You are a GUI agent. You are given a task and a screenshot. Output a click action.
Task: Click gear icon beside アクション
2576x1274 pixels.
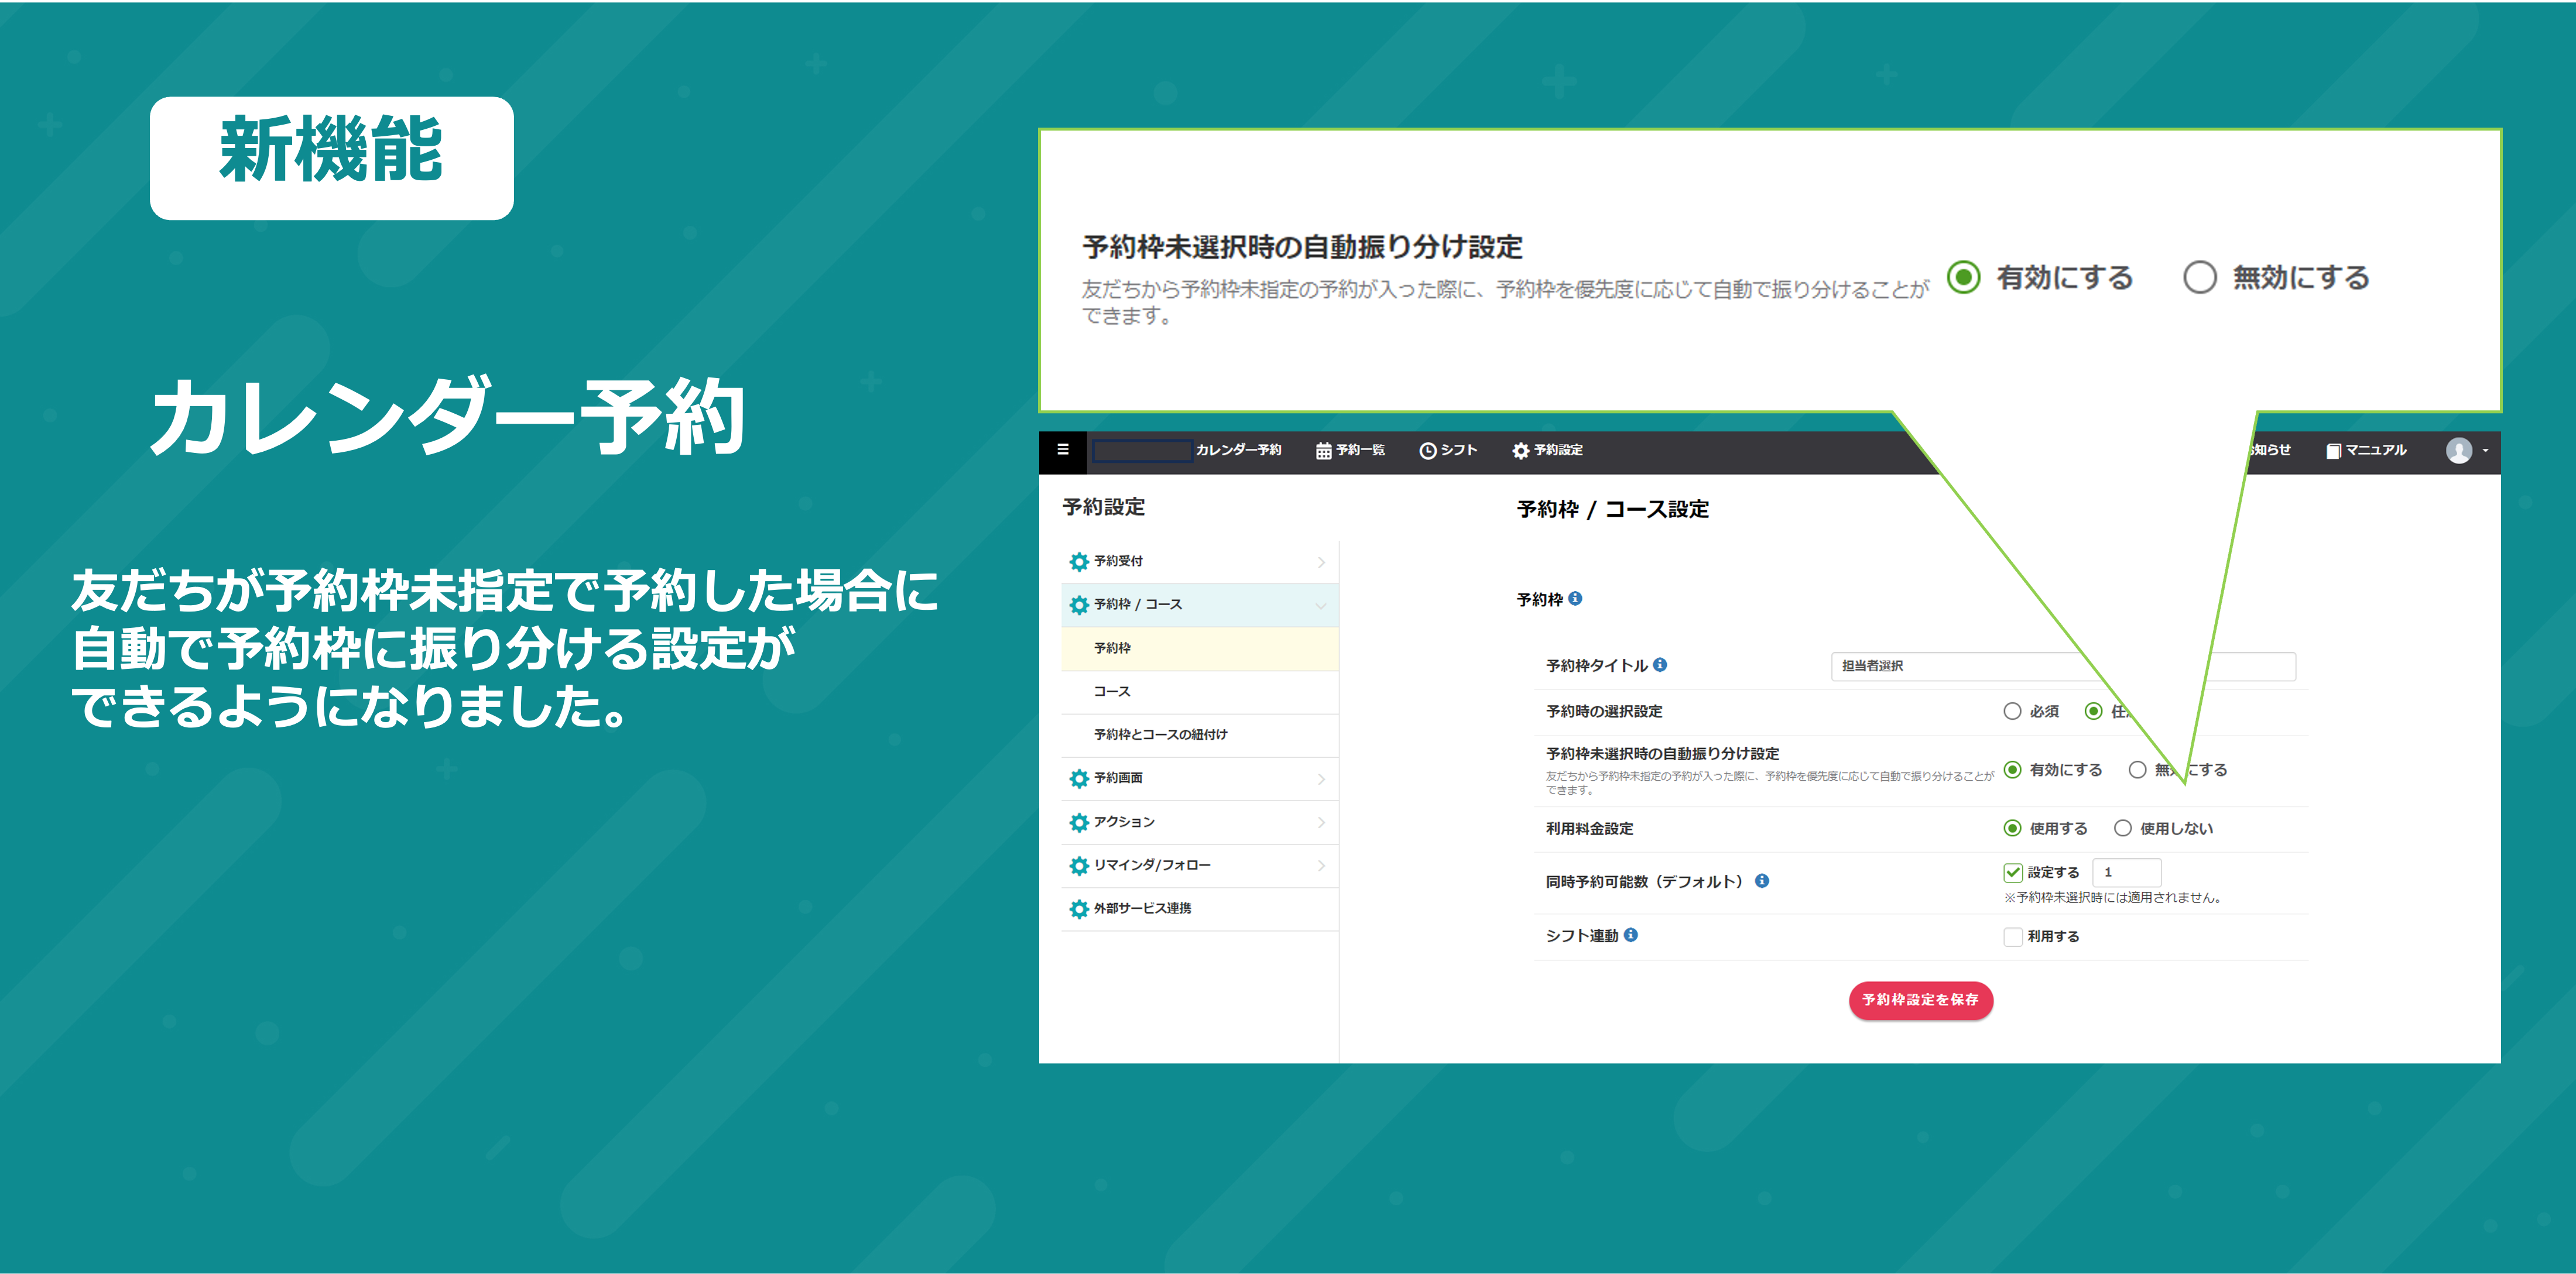(x=1079, y=822)
